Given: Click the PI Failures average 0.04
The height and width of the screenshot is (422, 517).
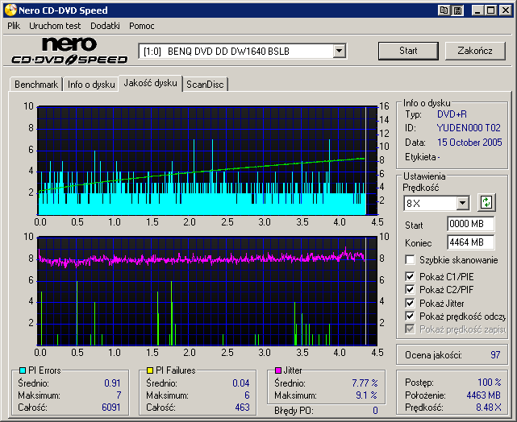Looking at the screenshot, I should (x=241, y=383).
